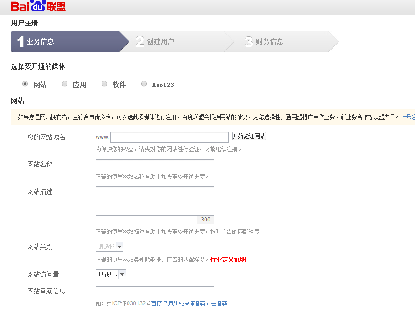Image resolution: width=415 pixels, height=312 pixels.
Task: Choose the 软件 radio option
Action: tap(104, 84)
